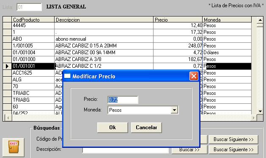Click the Dólares currency cell

[227, 53]
